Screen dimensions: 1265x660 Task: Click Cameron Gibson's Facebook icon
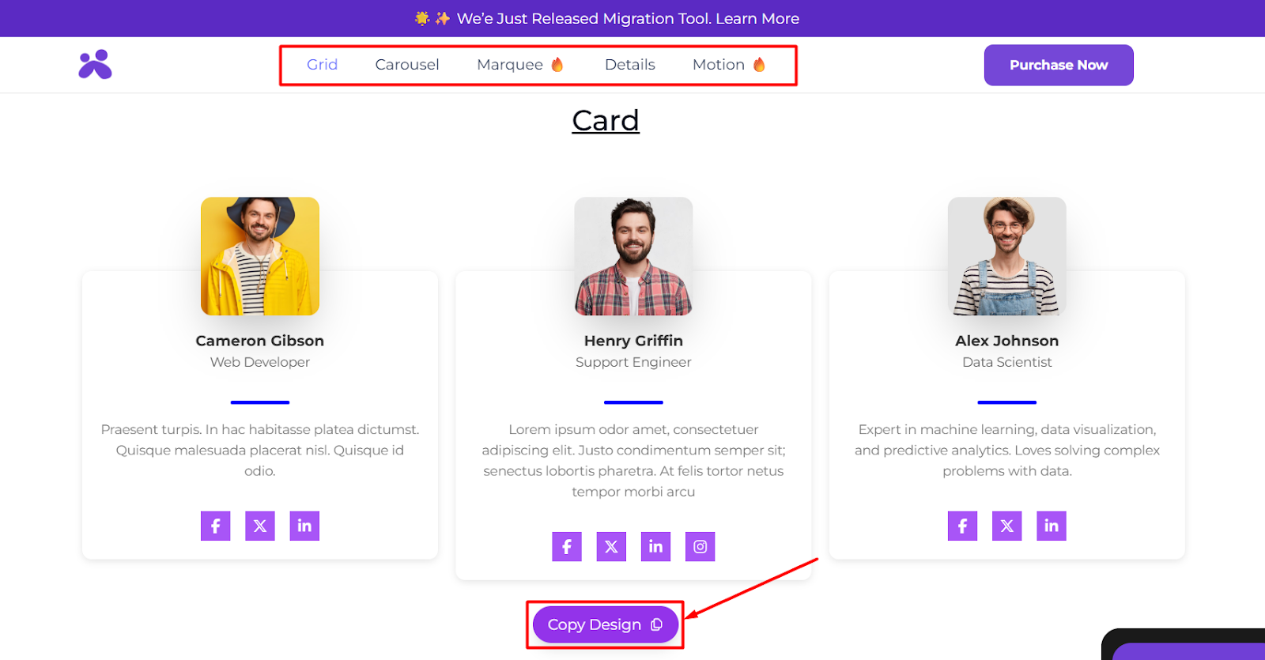pos(215,526)
